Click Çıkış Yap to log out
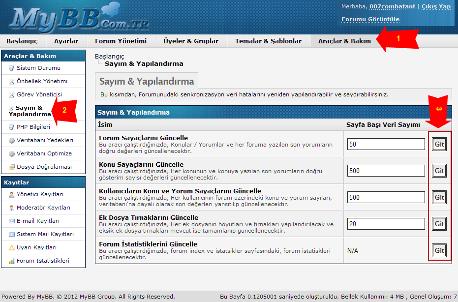Viewport: 458px width, 302px height. [436, 6]
